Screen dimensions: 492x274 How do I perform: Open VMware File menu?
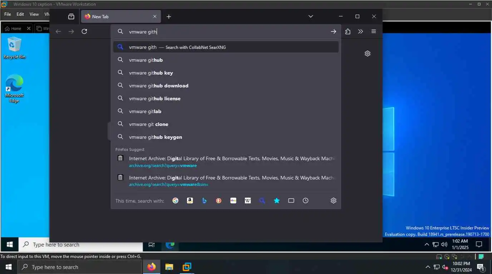tap(8, 14)
